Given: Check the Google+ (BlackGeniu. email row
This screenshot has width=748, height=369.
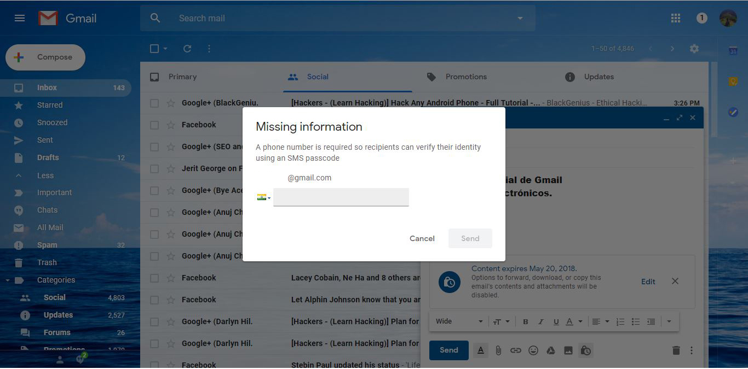Looking at the screenshot, I should tap(154, 103).
